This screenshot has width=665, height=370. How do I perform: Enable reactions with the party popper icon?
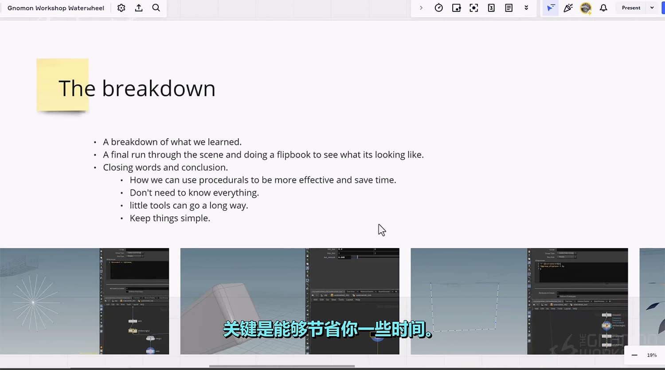pos(568,8)
